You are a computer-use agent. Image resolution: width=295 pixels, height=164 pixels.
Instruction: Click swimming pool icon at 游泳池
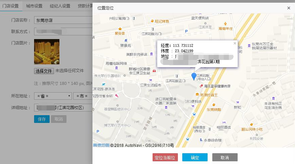point(103,84)
